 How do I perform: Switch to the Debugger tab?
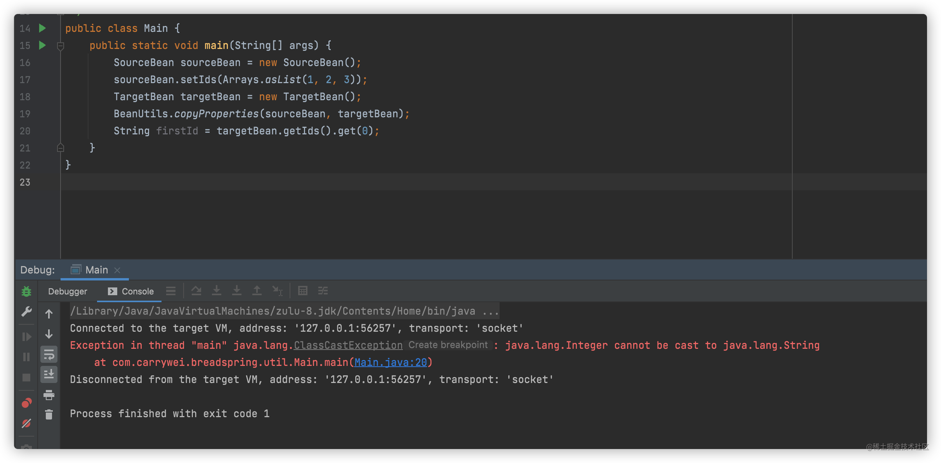68,291
